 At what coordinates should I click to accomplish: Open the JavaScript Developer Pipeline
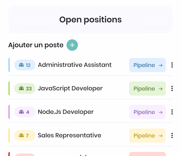(148, 89)
